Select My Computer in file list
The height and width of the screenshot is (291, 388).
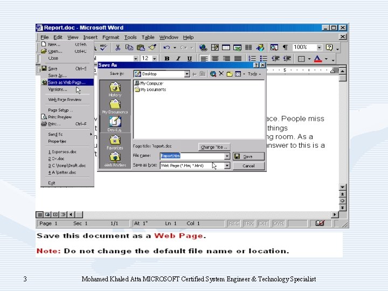(x=149, y=84)
